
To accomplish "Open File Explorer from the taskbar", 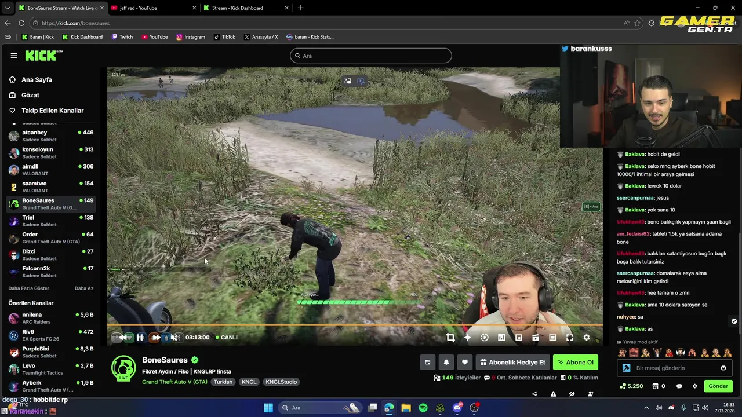I will pos(406,408).
